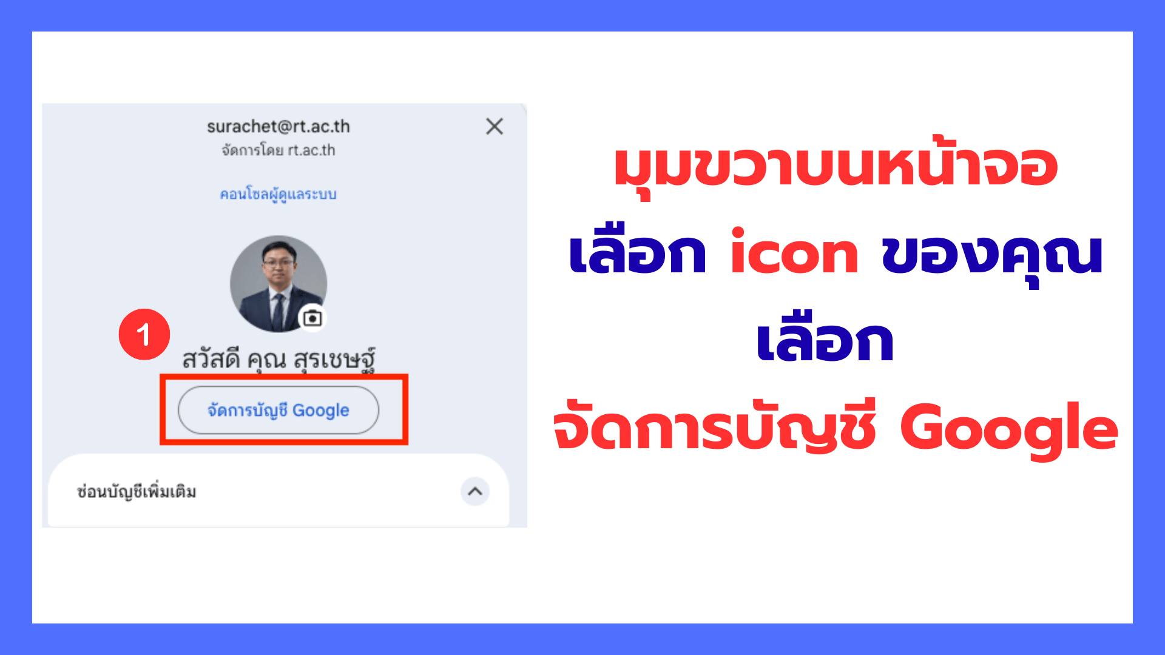The width and height of the screenshot is (1165, 655).
Task: Click the red heading มุมขวาบนหน้าจอ
Action: pos(836,167)
